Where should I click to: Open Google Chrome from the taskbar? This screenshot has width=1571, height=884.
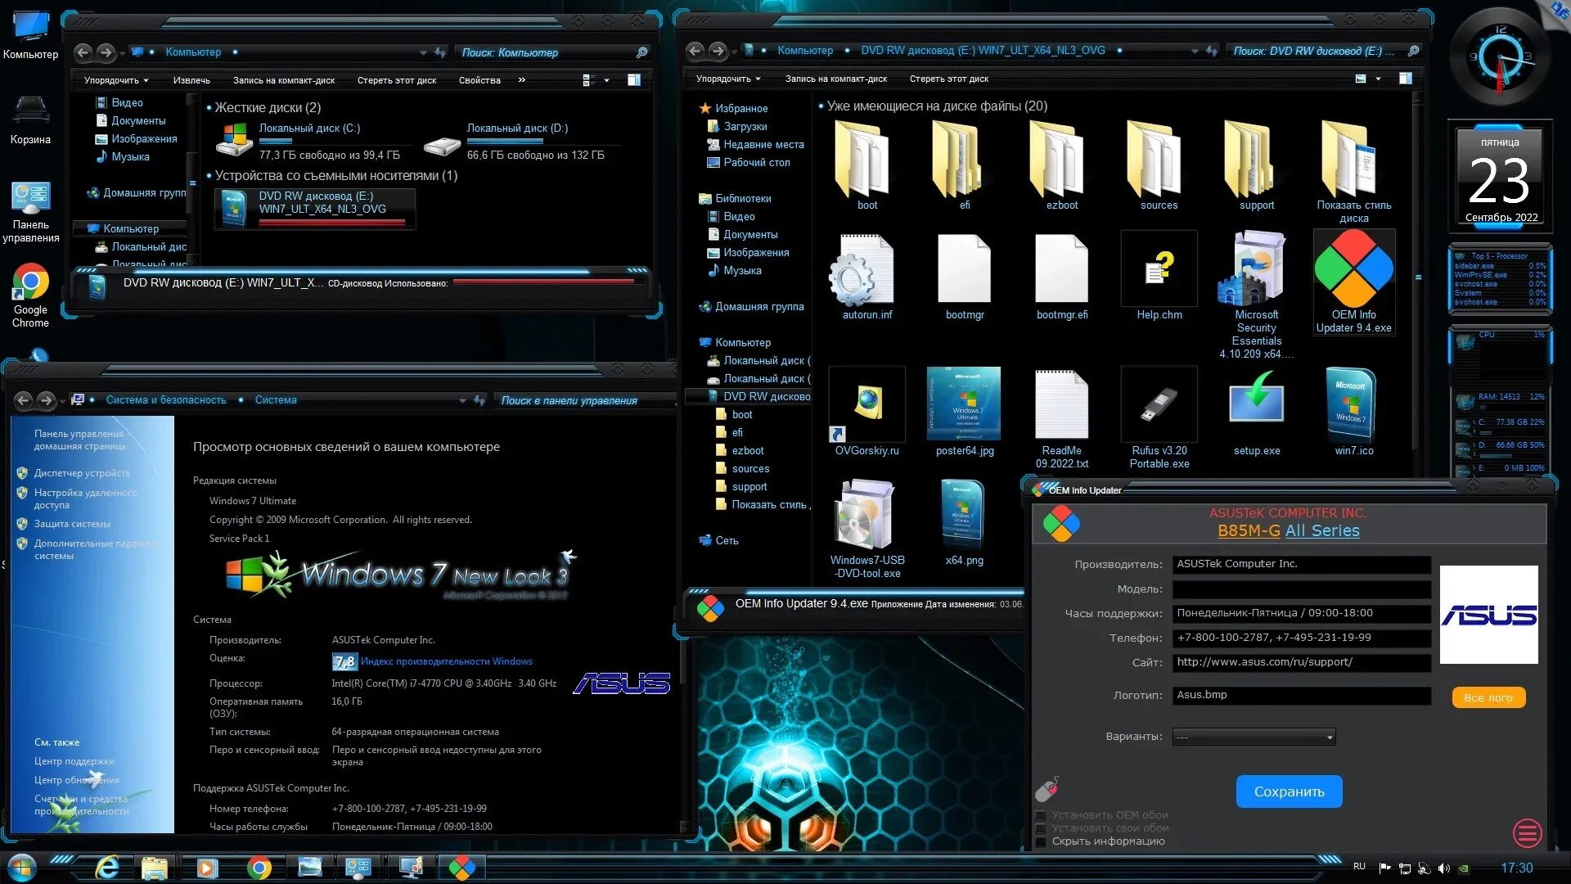259,868
